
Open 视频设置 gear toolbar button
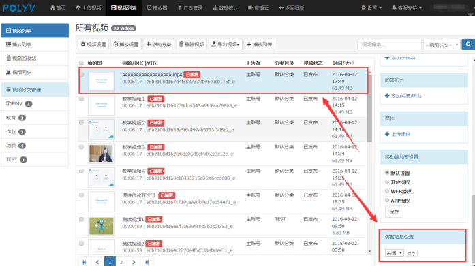pyautogui.click(x=93, y=44)
